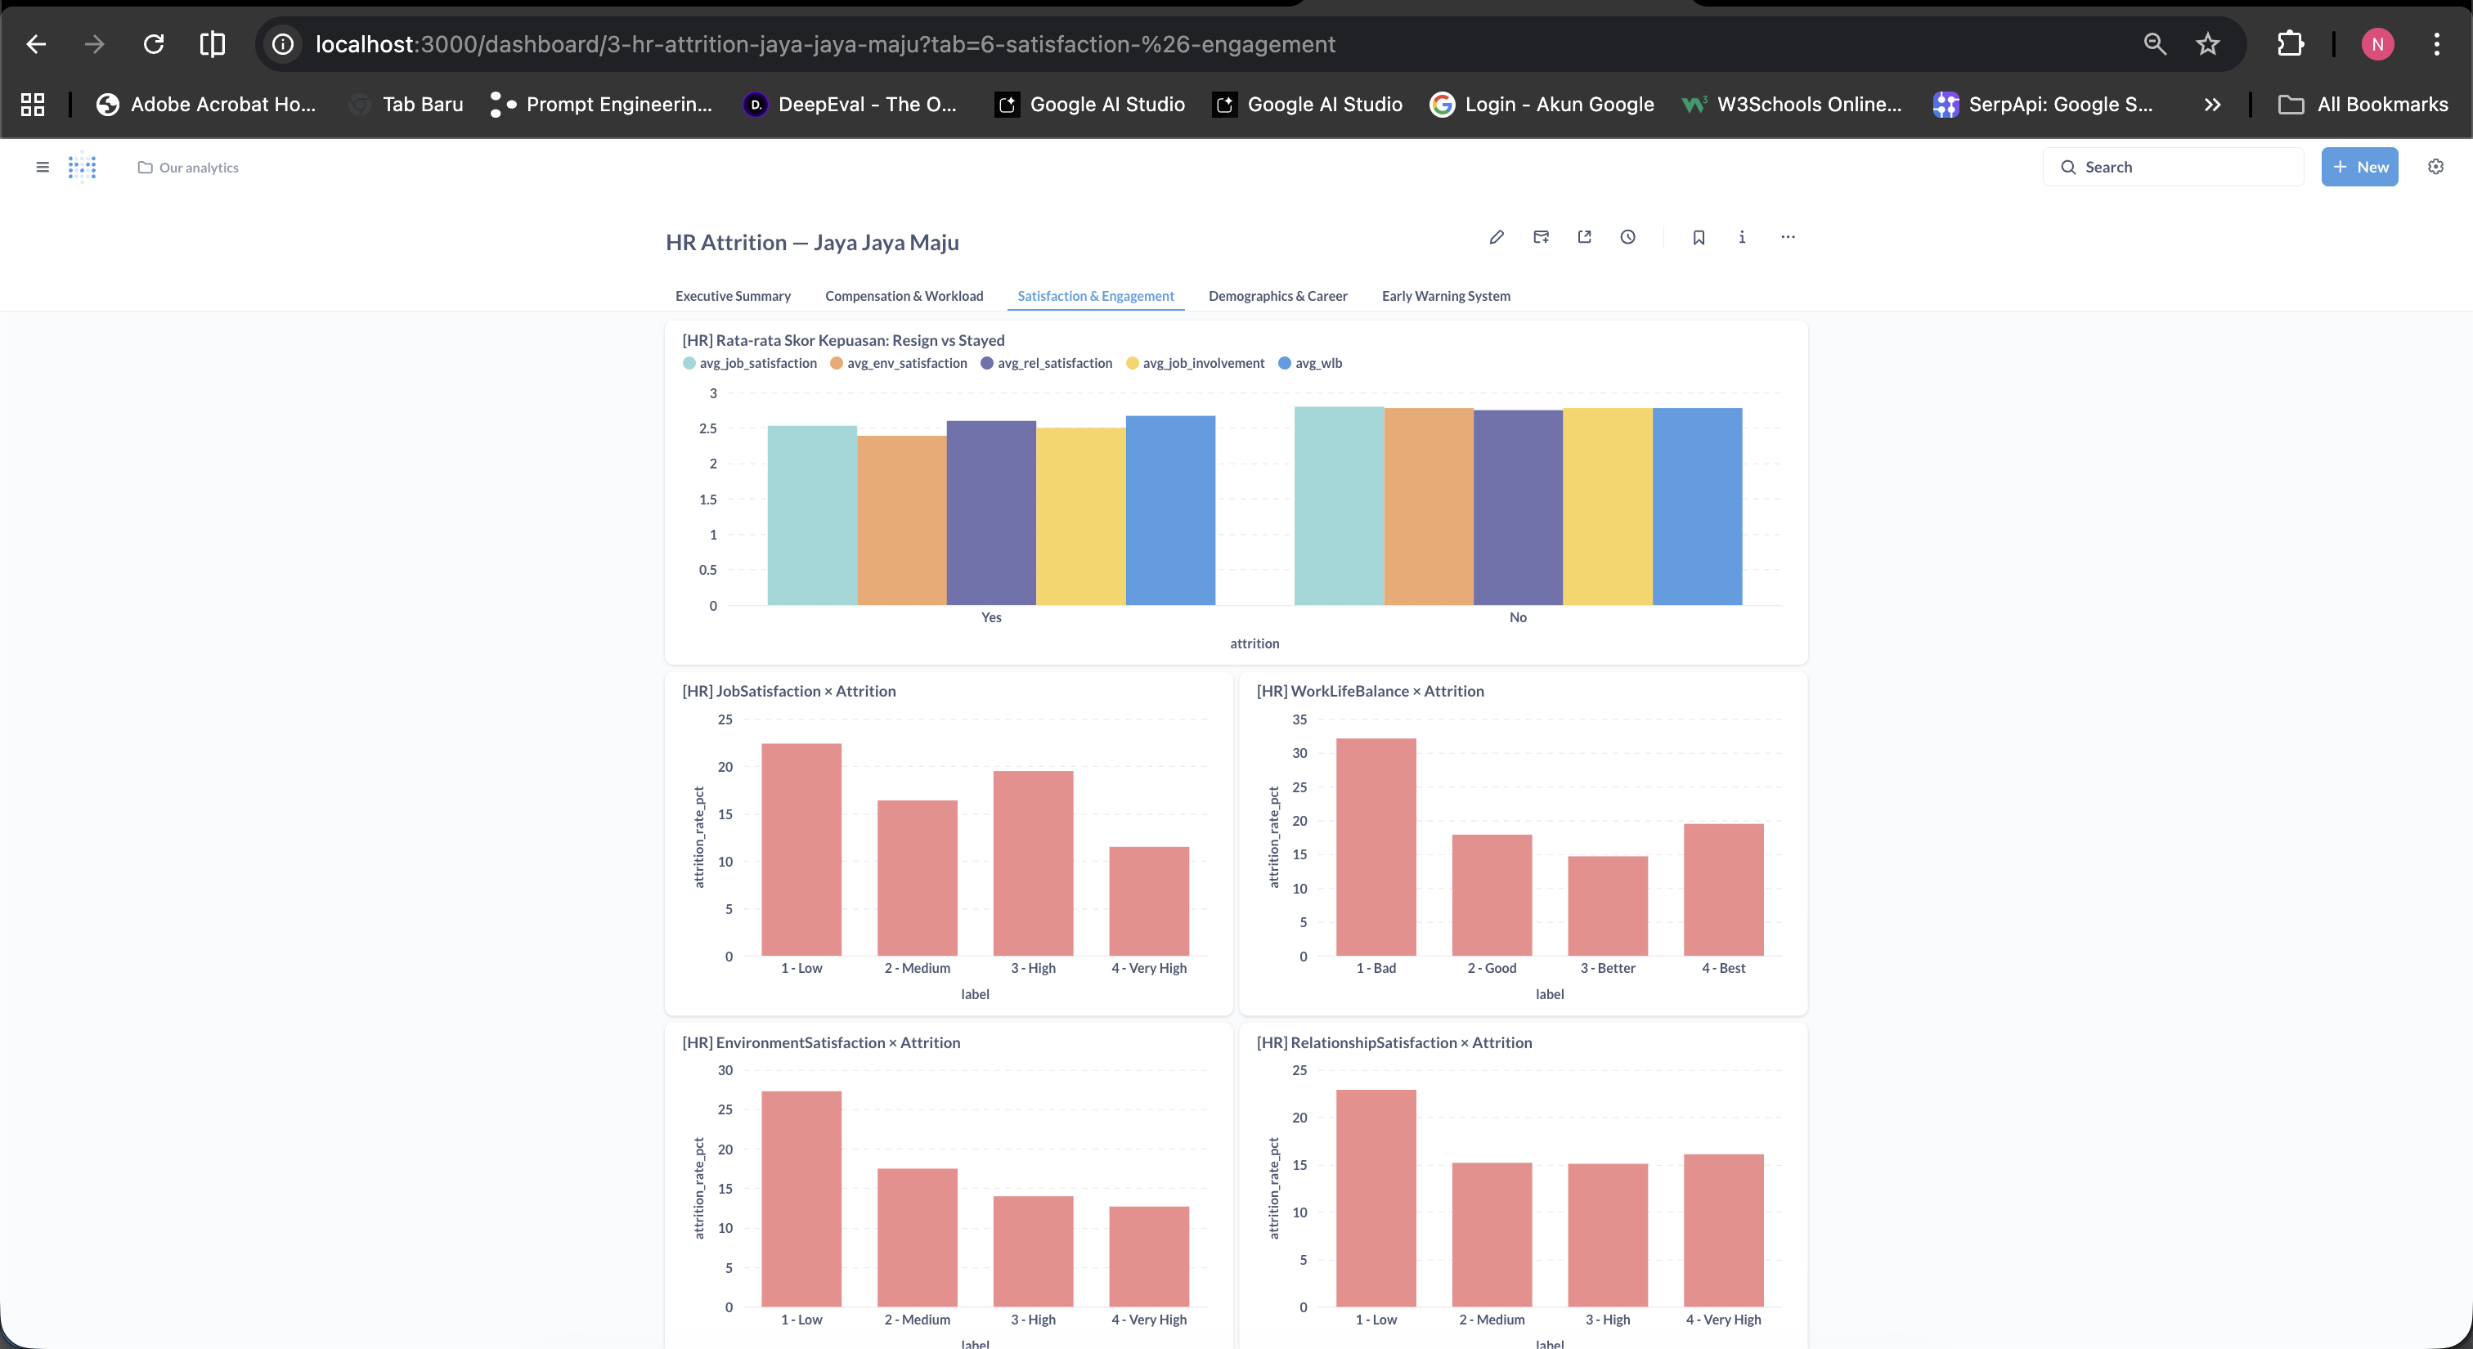Viewport: 2473px width, 1349px height.
Task: Open the JobSatisfaction × Attrition chart title
Action: [788, 692]
